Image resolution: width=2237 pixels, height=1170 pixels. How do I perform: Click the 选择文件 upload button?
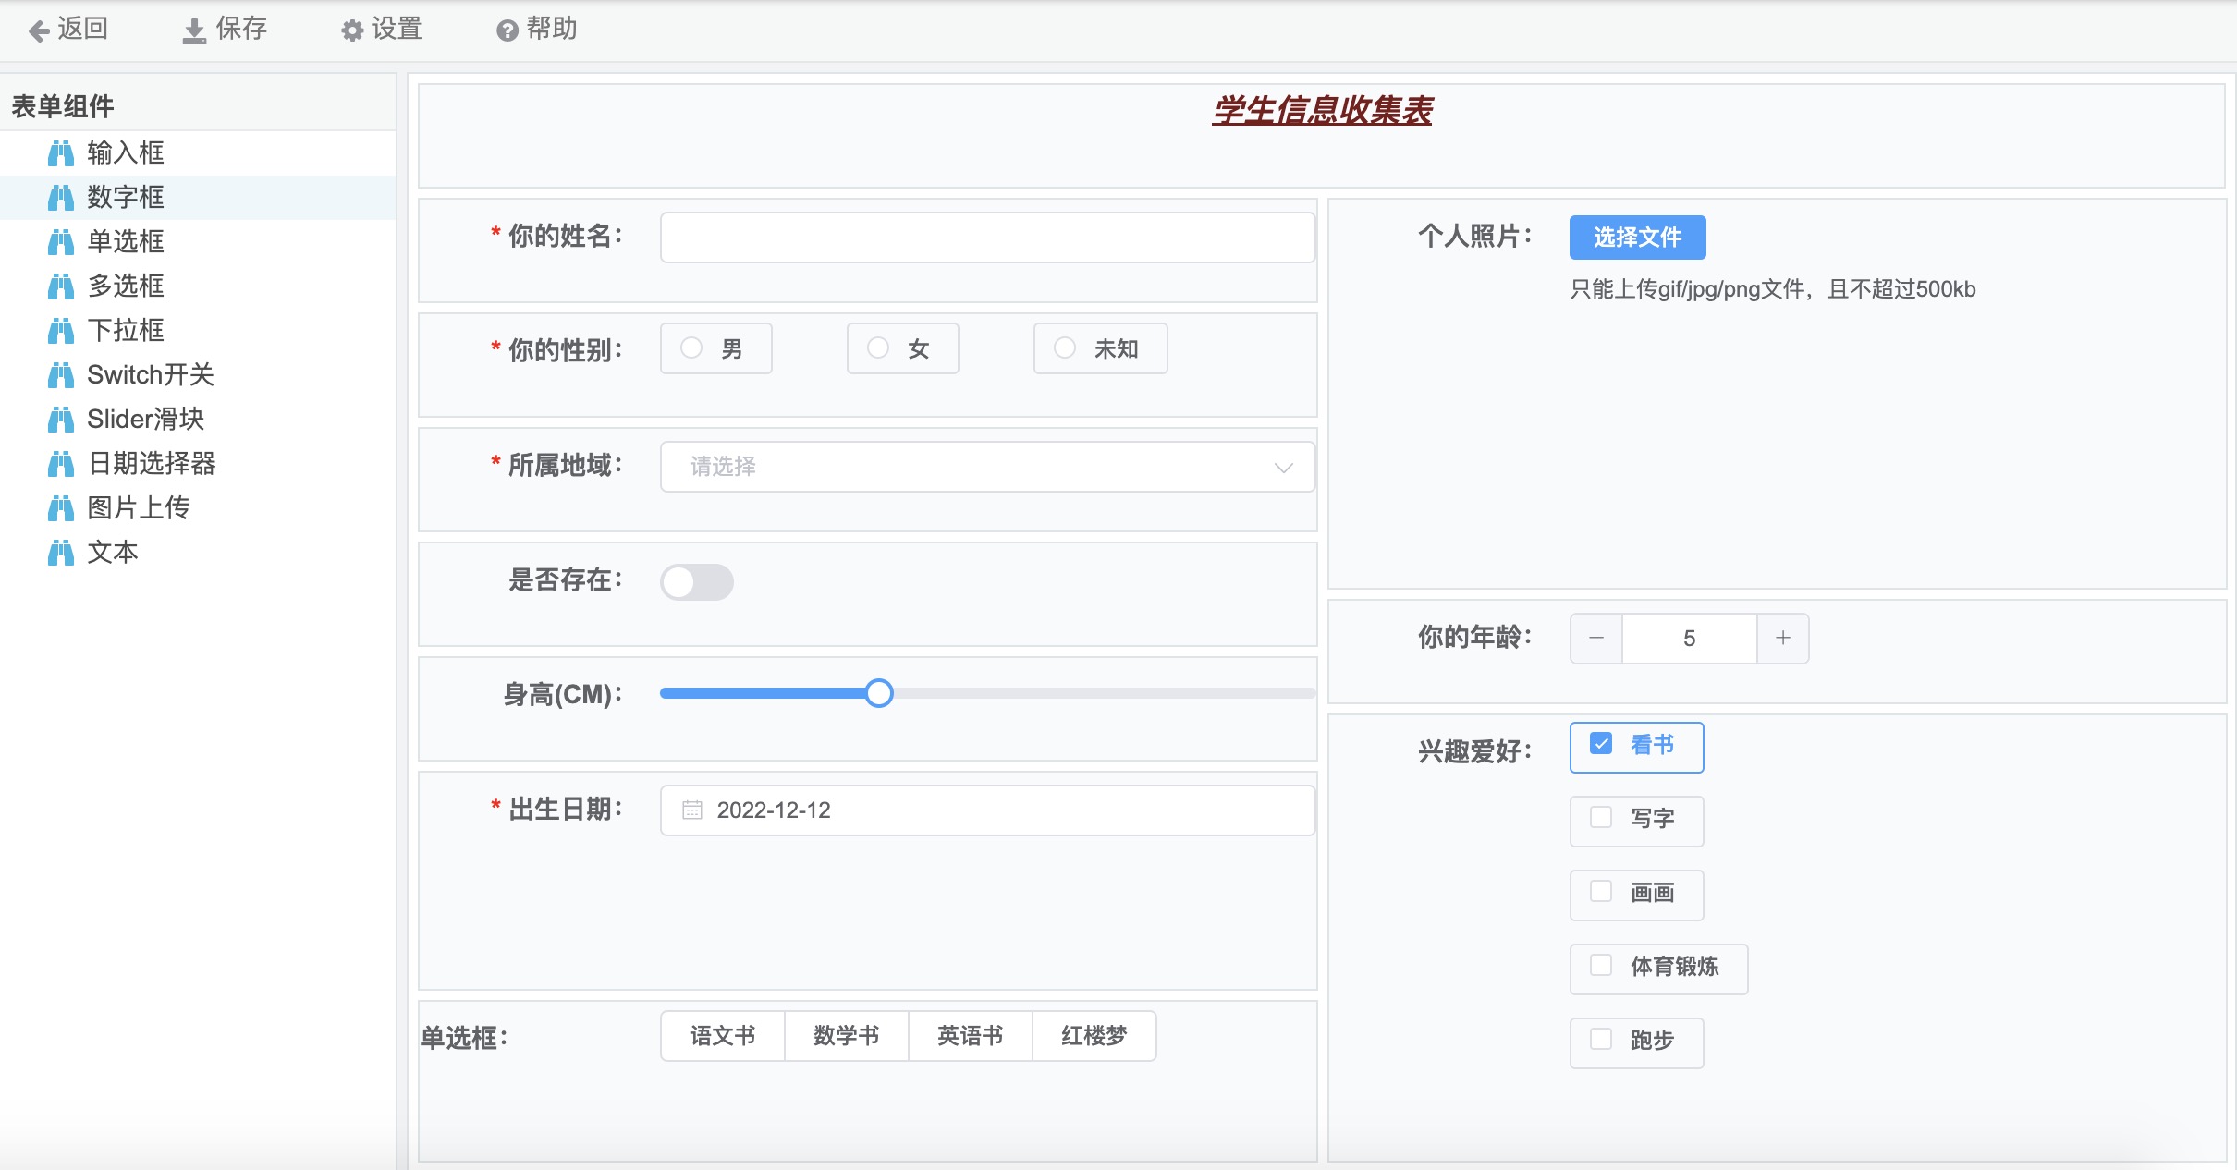click(x=1637, y=238)
